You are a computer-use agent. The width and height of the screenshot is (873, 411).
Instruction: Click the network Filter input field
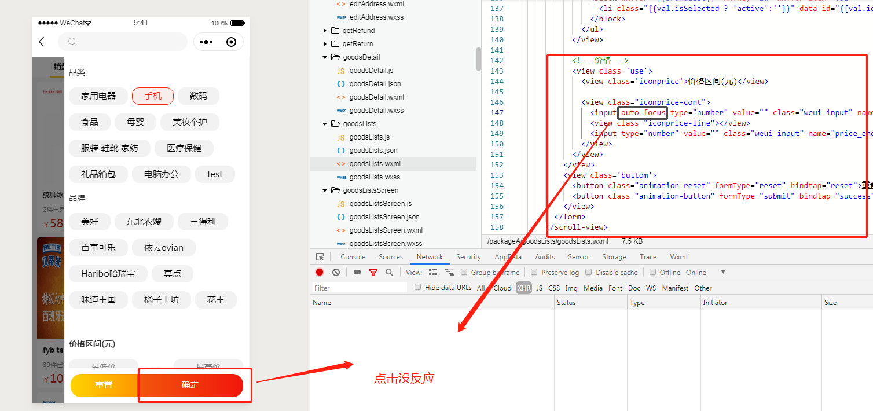click(359, 288)
